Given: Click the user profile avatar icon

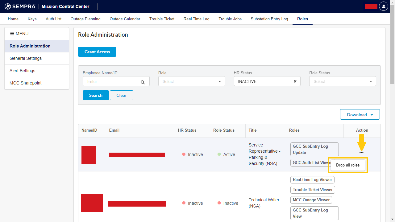Looking at the screenshot, I should [x=384, y=6].
